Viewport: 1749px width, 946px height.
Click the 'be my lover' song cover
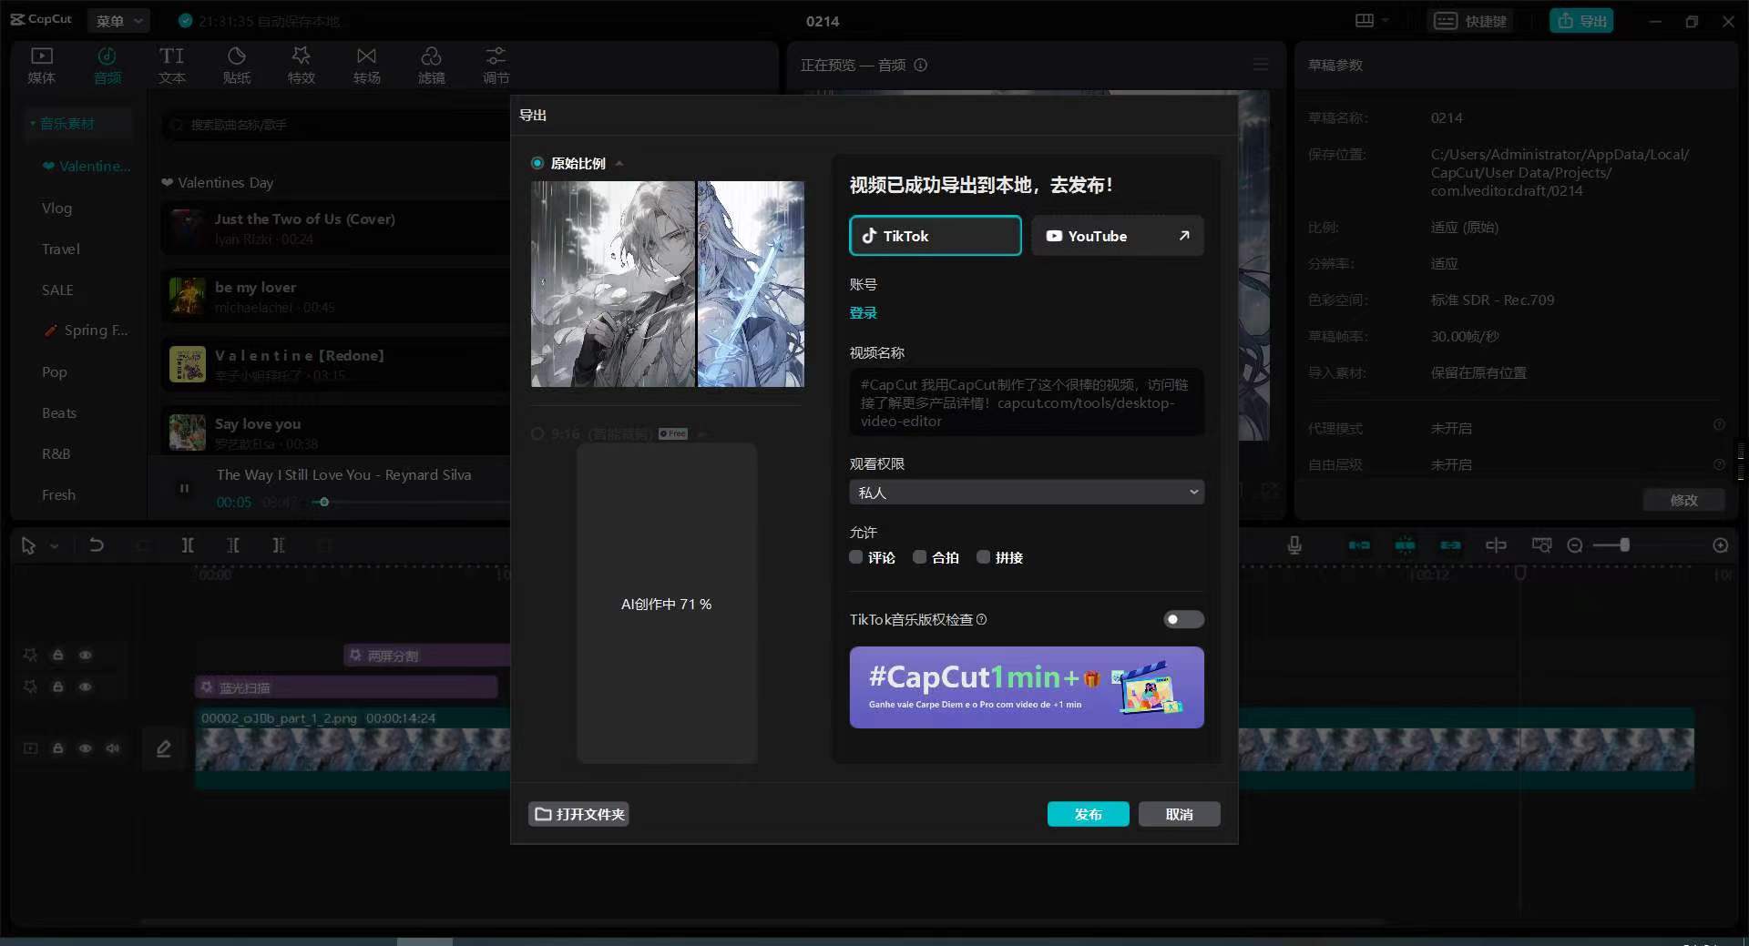coord(188,296)
